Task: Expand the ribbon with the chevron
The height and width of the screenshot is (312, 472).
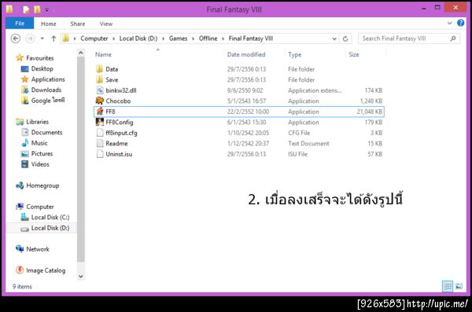Action: point(449,23)
